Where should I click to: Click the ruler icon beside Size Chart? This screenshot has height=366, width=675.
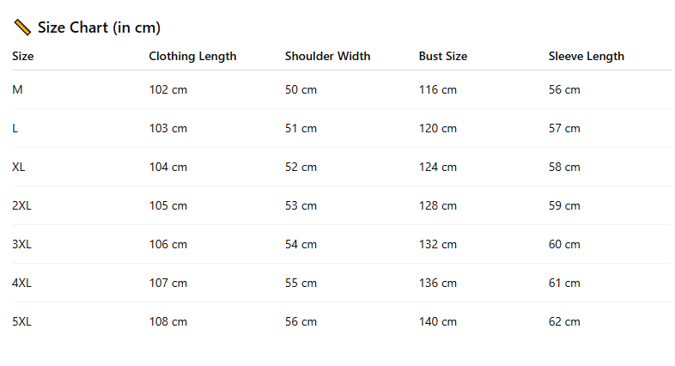22,27
